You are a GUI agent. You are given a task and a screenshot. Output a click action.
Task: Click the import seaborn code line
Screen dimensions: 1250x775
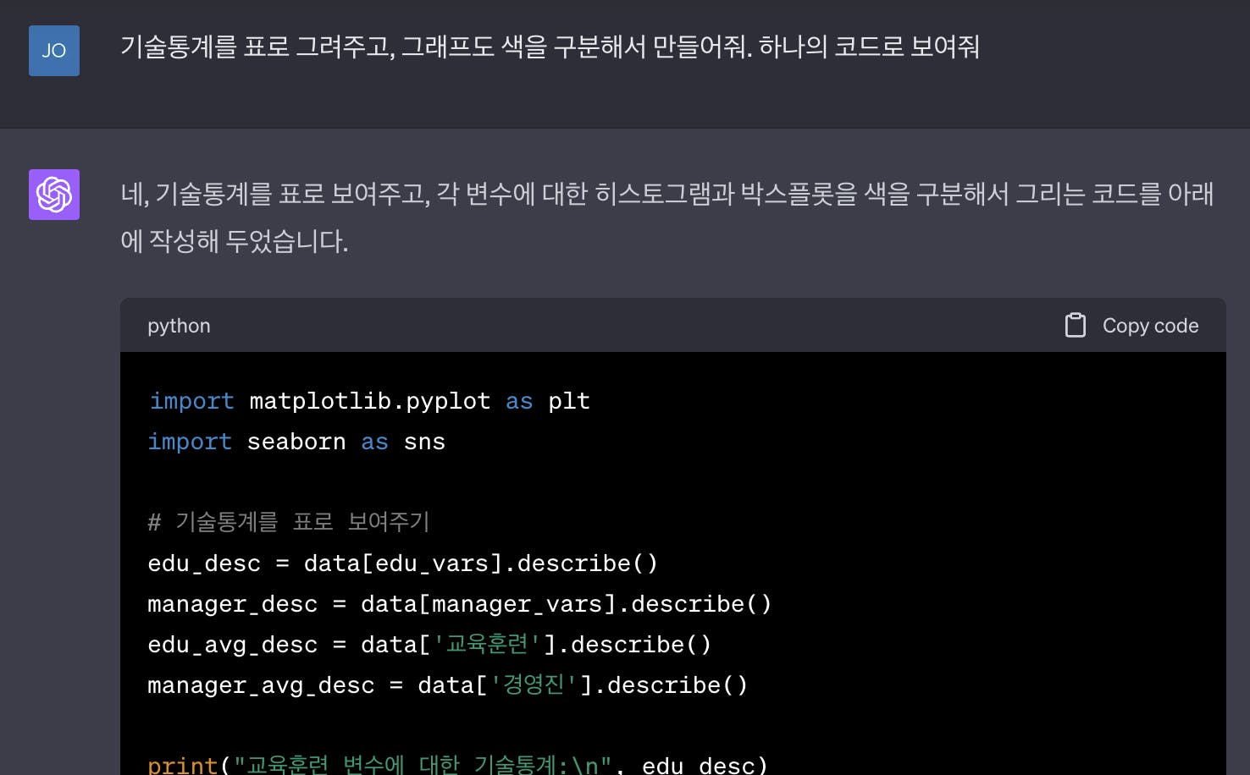(296, 442)
